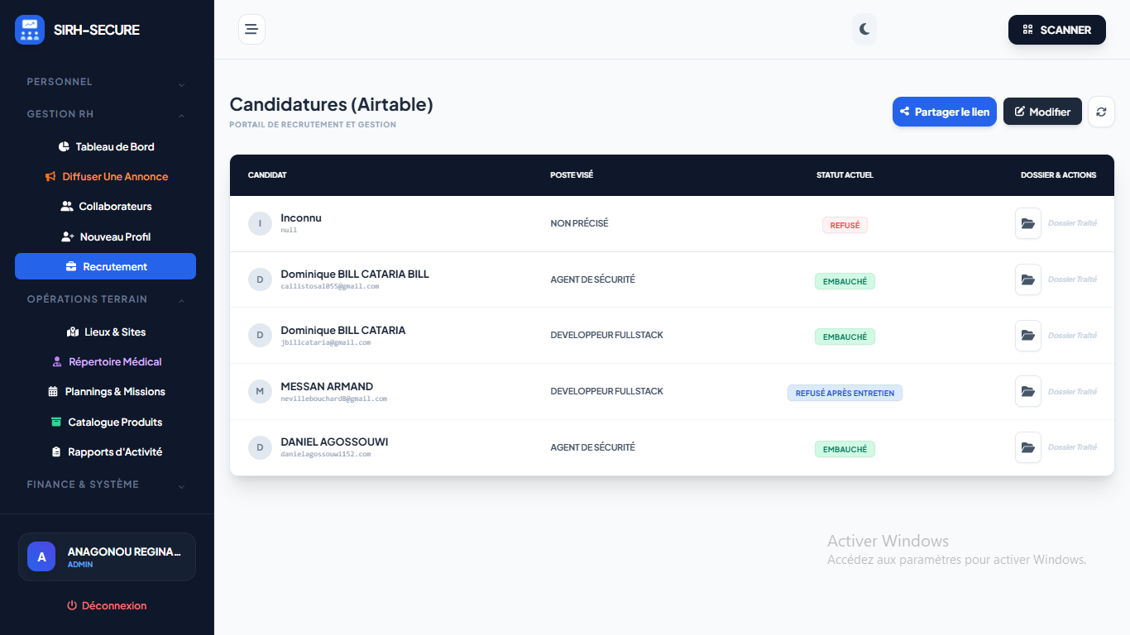Click the Modifier button
This screenshot has width=1130, height=635.
(x=1042, y=112)
